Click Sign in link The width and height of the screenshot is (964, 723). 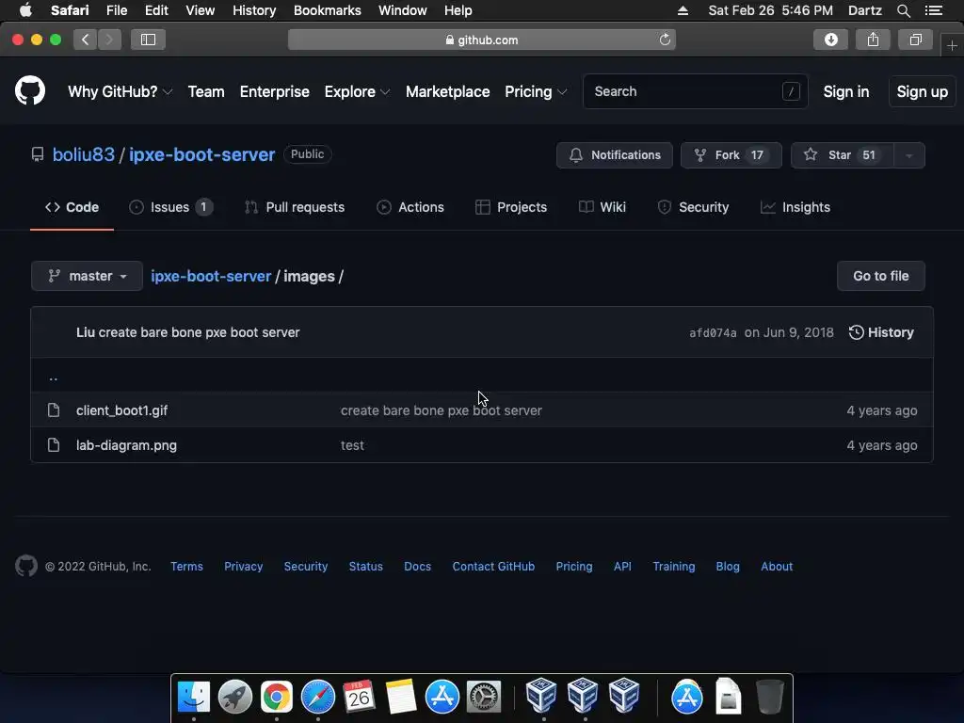(x=846, y=91)
